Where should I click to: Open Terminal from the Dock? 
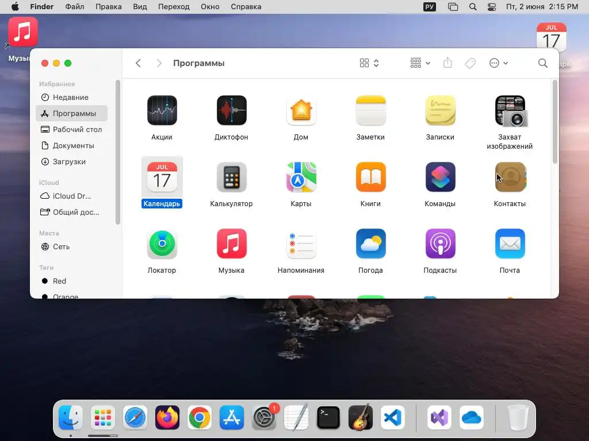[x=328, y=417]
